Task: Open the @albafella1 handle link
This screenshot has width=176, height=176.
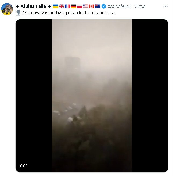Action: click(x=119, y=6)
